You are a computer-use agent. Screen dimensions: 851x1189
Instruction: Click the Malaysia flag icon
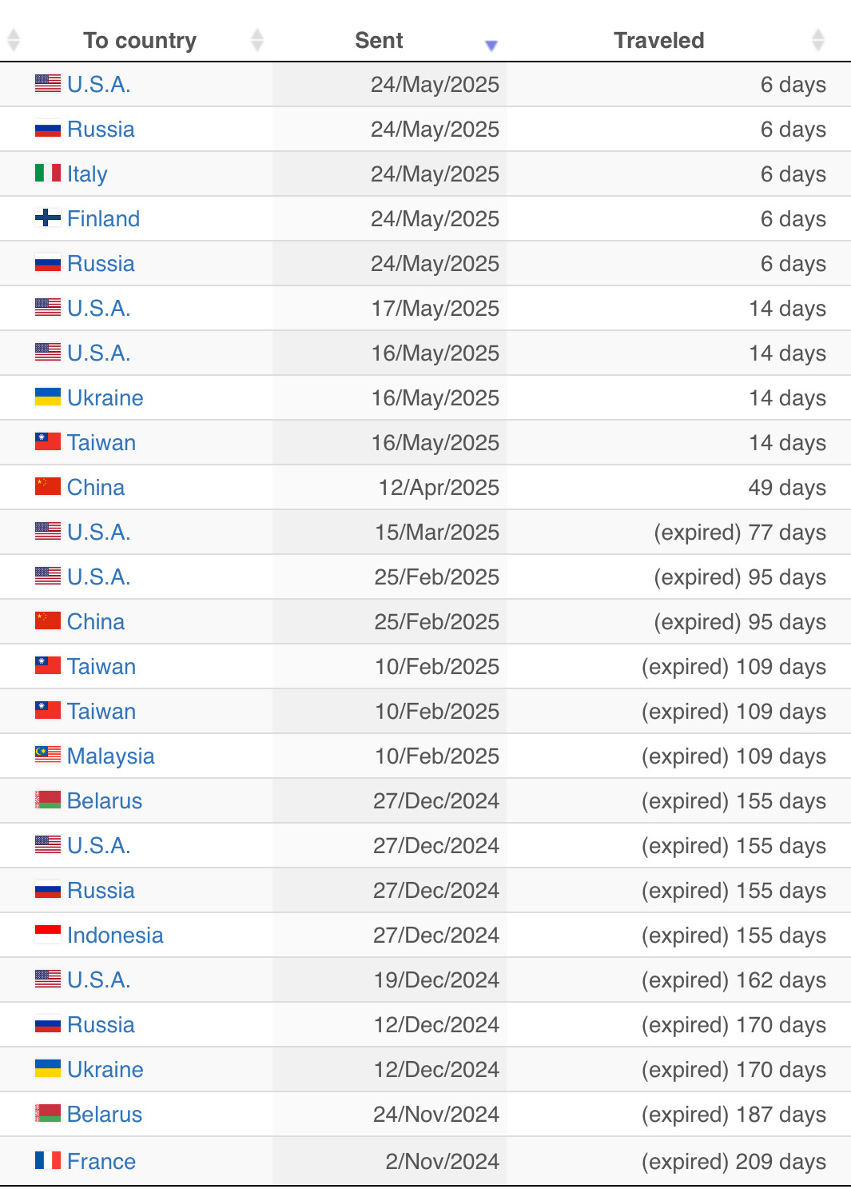click(x=48, y=755)
